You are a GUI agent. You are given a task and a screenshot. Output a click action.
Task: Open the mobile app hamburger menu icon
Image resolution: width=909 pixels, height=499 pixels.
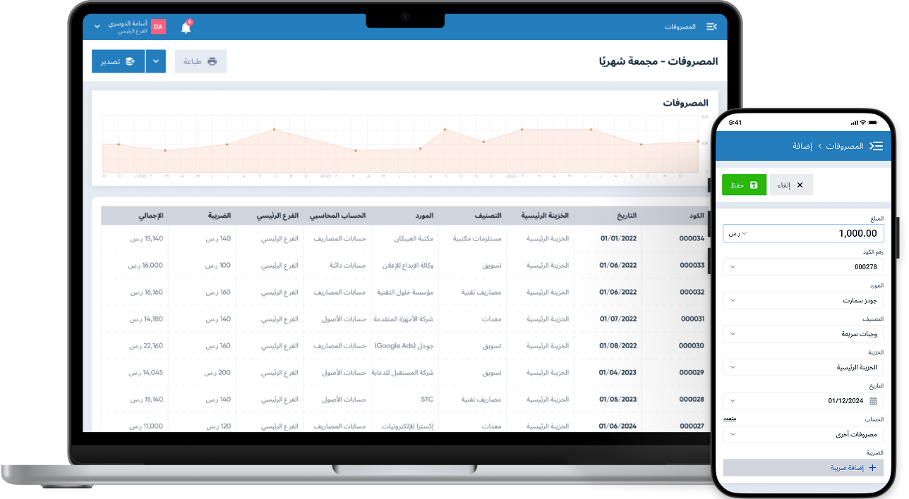876,146
